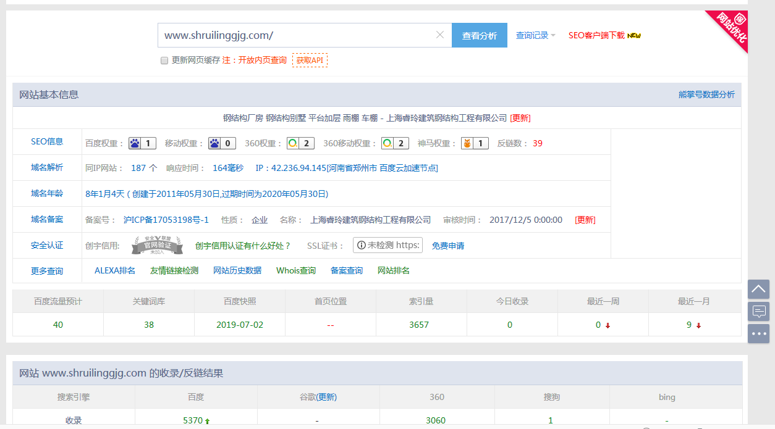Image resolution: width=775 pixels, height=429 pixels.
Task: Click the 今日收录 value 0
Action: pyautogui.click(x=510, y=325)
